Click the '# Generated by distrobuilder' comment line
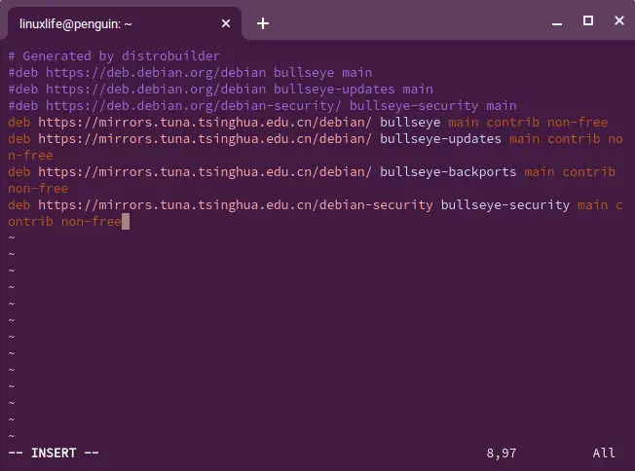This screenshot has height=471, width=635. pos(114,55)
